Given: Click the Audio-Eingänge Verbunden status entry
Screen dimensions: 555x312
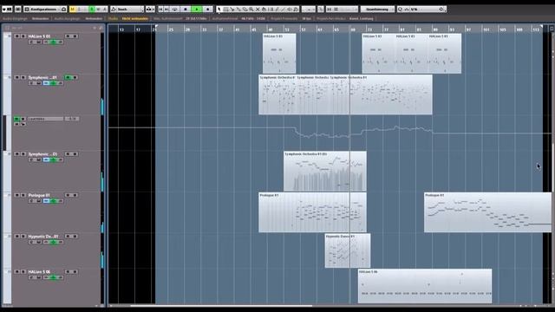Looking at the screenshot, I should tap(25, 18).
